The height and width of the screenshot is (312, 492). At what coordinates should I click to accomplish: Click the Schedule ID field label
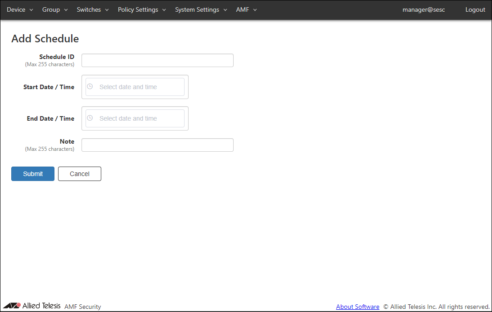pyautogui.click(x=57, y=57)
